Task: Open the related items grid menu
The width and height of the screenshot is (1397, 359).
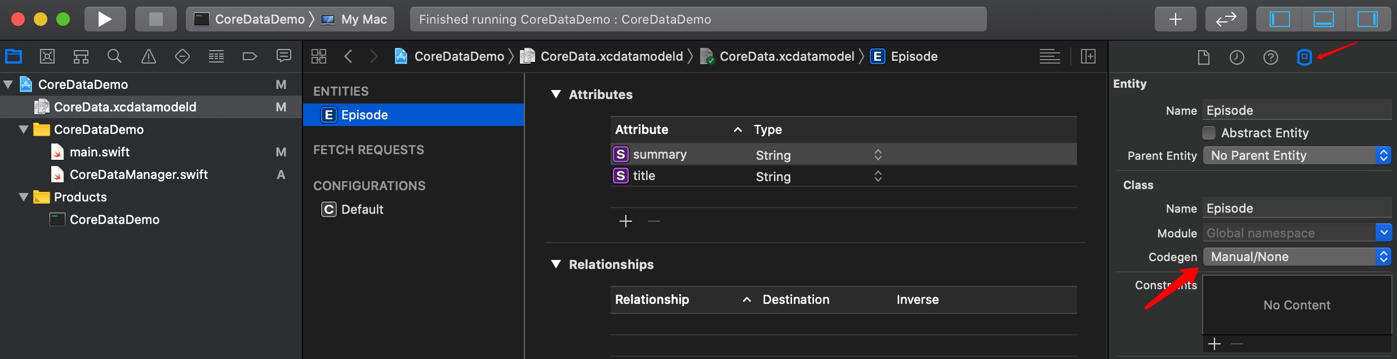Action: pos(319,56)
